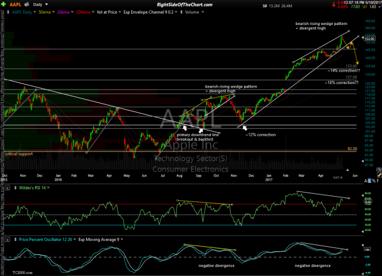Viewport: 382px width, 276px height.
Task: Click the oscillator trendline right endpoint handle
Action: (347, 250)
